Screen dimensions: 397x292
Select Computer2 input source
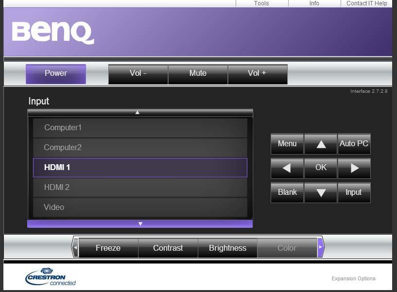140,148
